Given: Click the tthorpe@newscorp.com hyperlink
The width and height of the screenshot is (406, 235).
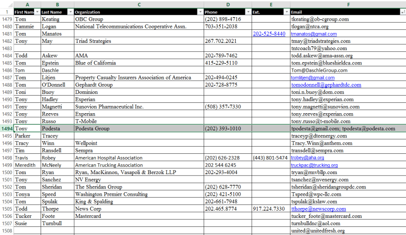Looking at the screenshot, I should (318, 209).
